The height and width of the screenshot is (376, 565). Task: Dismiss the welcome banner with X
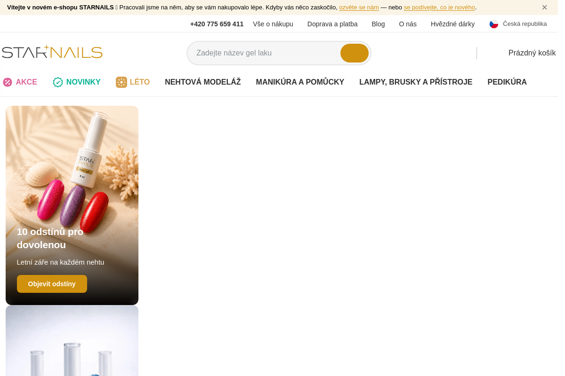click(x=544, y=8)
